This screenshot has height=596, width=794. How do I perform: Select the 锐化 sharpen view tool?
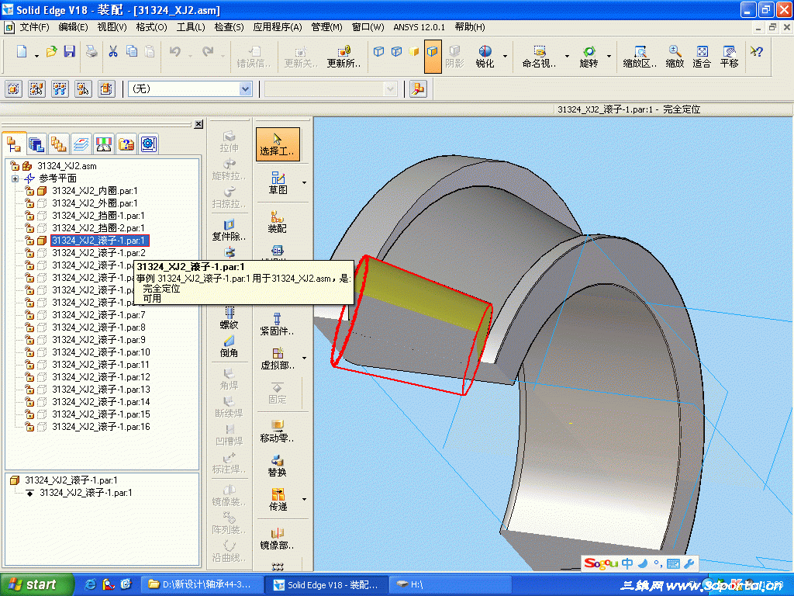(485, 57)
